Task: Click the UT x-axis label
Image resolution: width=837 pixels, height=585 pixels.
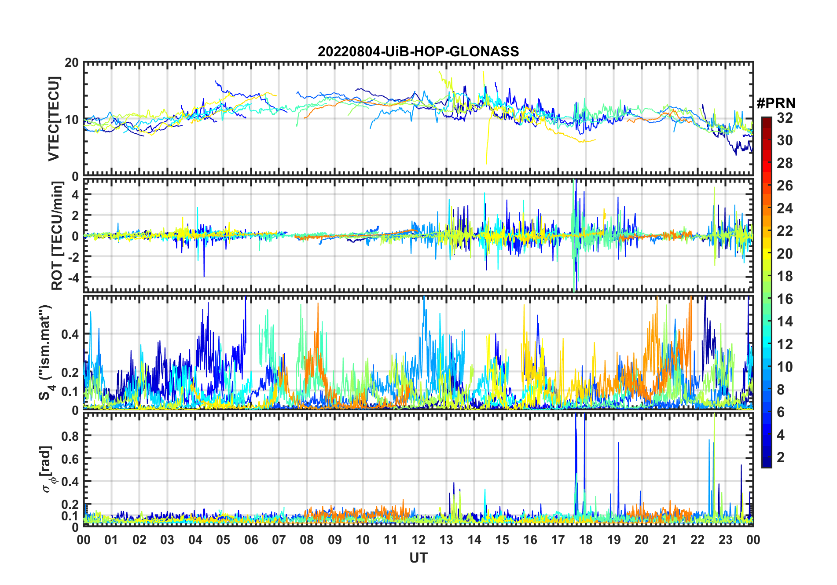Action: [418, 558]
